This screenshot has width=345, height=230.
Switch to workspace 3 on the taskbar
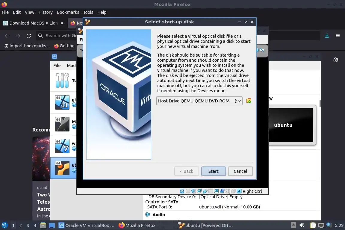[x=28, y=226]
